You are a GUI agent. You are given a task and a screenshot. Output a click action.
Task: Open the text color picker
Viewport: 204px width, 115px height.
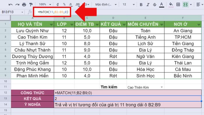tap(161, 5)
